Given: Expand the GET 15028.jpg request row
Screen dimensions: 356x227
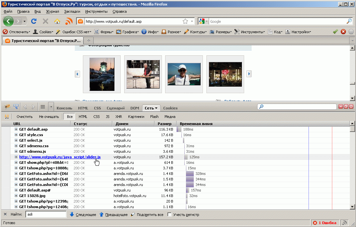Looking at the screenshot, I should point(16,196).
